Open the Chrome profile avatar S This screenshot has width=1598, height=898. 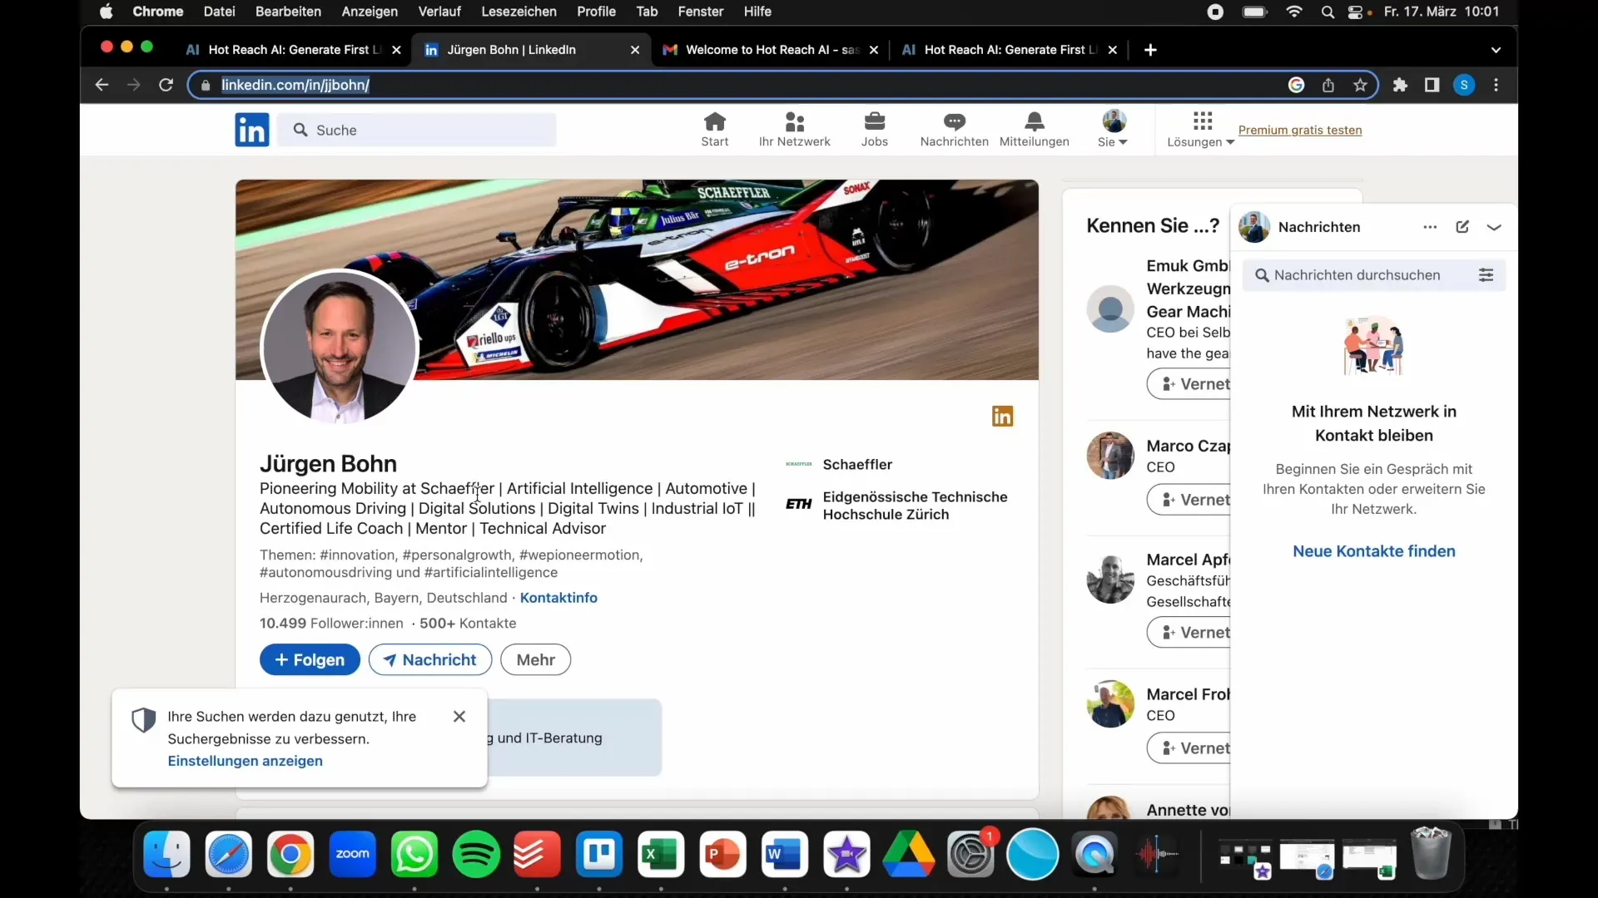(x=1464, y=85)
